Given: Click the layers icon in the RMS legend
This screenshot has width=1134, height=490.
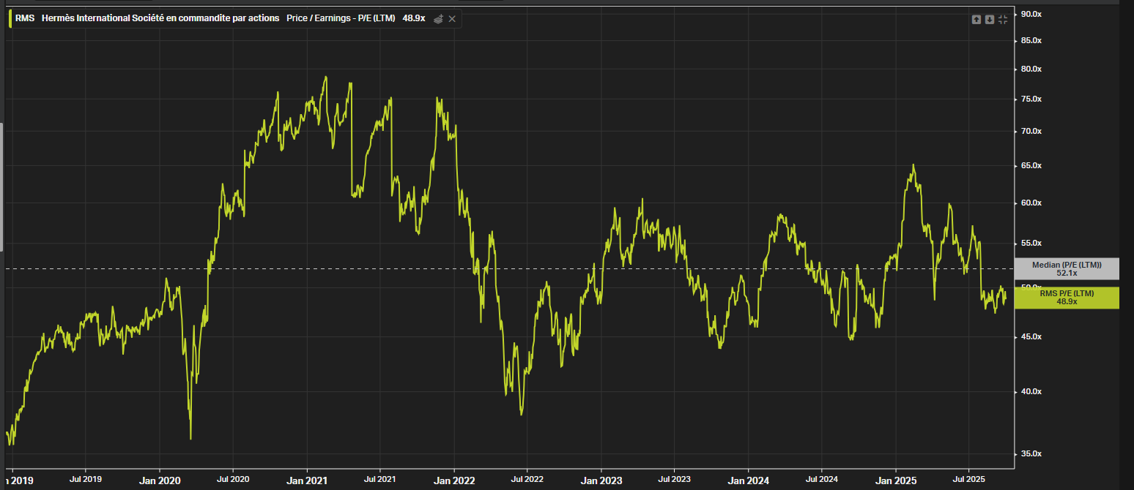Looking at the screenshot, I should click(438, 19).
